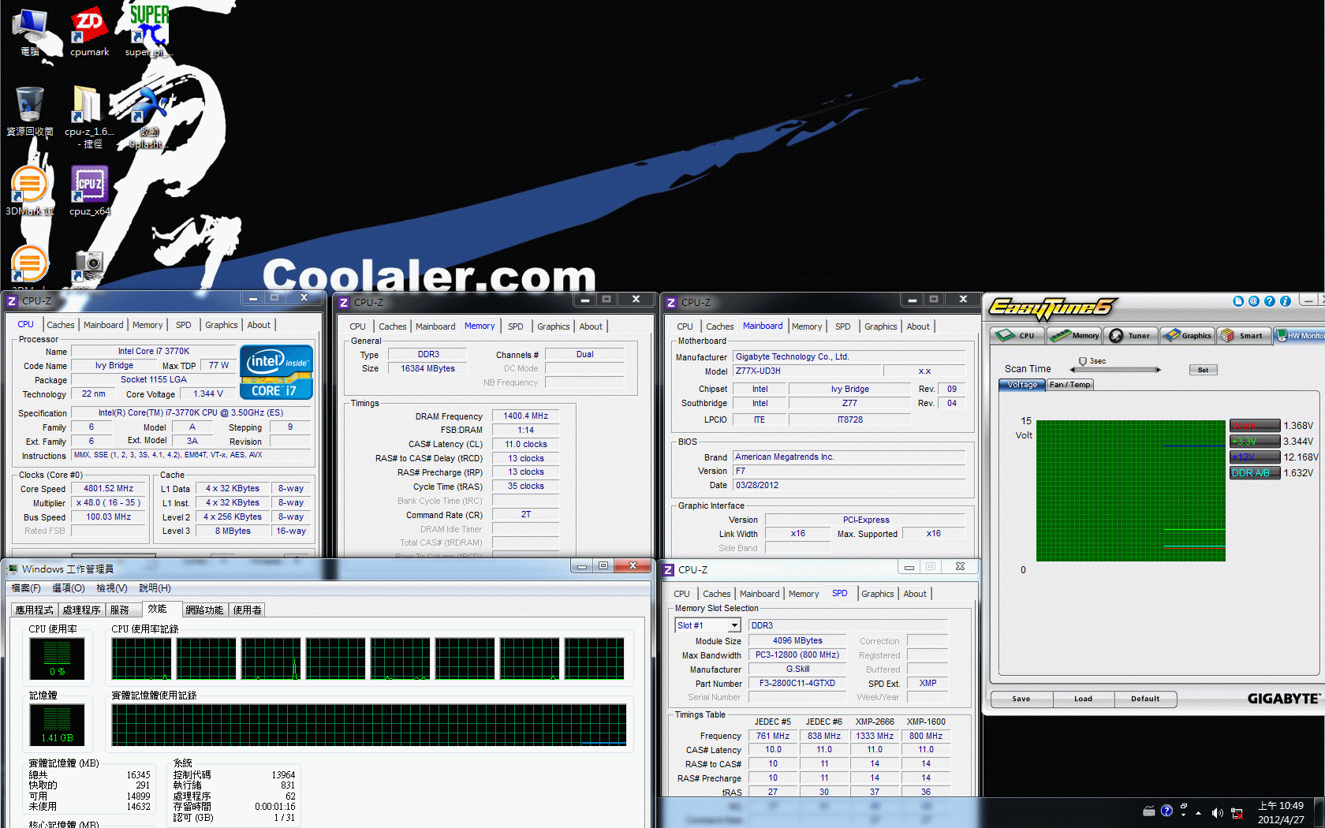1325x828 pixels.
Task: Open Task Manager 檢視(V) menu
Action: [112, 588]
